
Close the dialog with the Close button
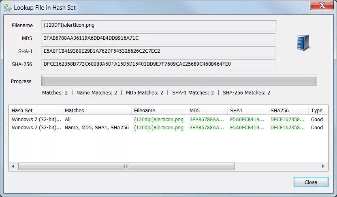(311, 182)
